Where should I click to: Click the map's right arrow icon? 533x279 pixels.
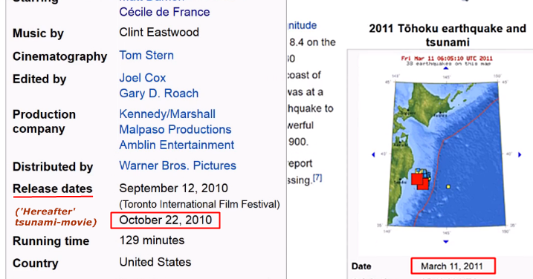(x=520, y=155)
